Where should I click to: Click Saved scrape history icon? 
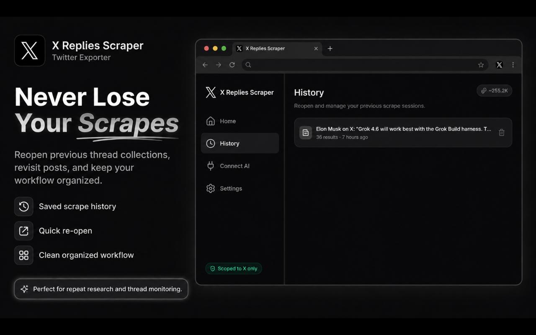[24, 206]
